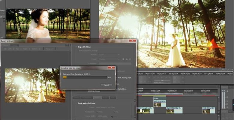This screenshot has height=120, width=234.
Task: Open the FTP tab
Action: click(113, 97)
